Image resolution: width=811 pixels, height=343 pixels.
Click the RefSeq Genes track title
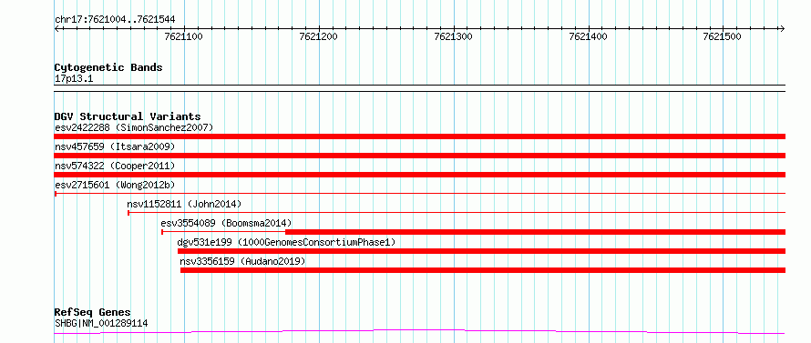tap(92, 313)
